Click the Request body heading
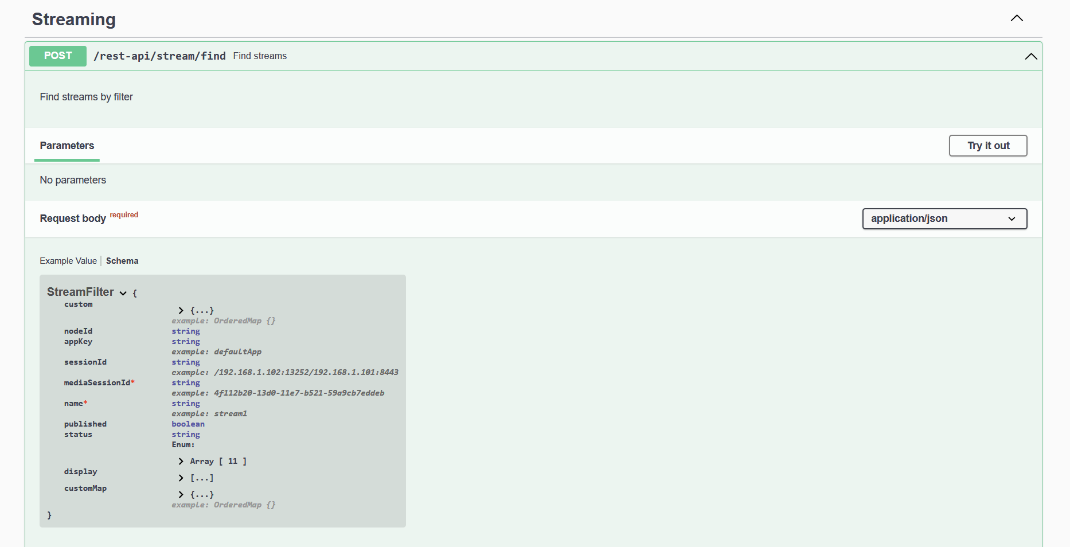The image size is (1070, 547). pos(73,218)
